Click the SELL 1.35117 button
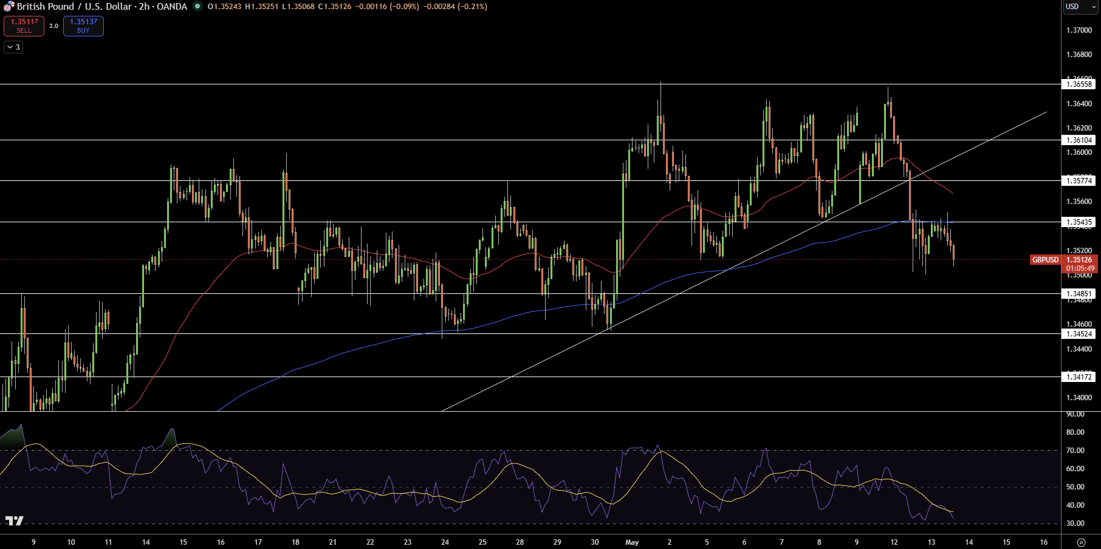Viewport: 1101px width, 549px height. click(x=24, y=26)
